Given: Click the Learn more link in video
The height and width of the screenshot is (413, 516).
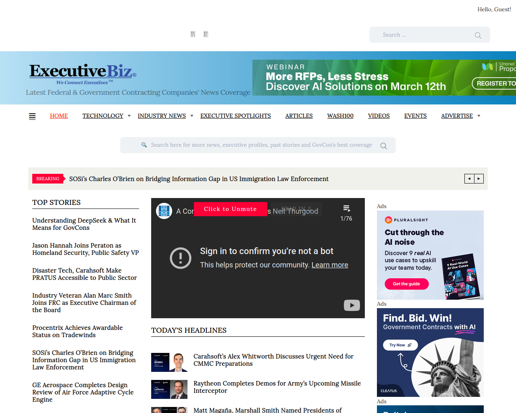Looking at the screenshot, I should point(330,265).
